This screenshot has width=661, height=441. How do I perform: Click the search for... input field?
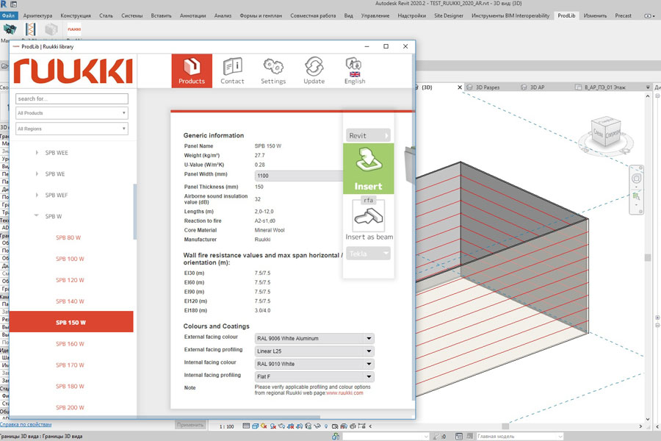[x=72, y=98]
